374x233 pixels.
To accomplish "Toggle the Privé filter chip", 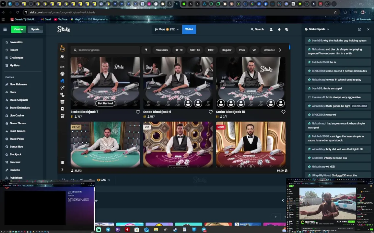I will pos(242,50).
